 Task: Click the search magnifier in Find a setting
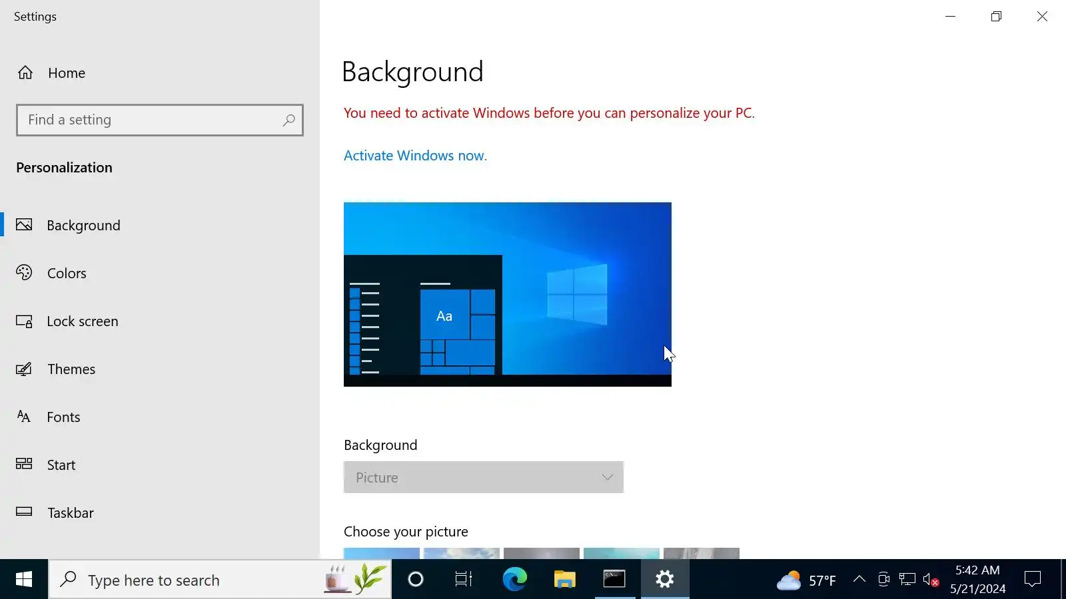[288, 120]
